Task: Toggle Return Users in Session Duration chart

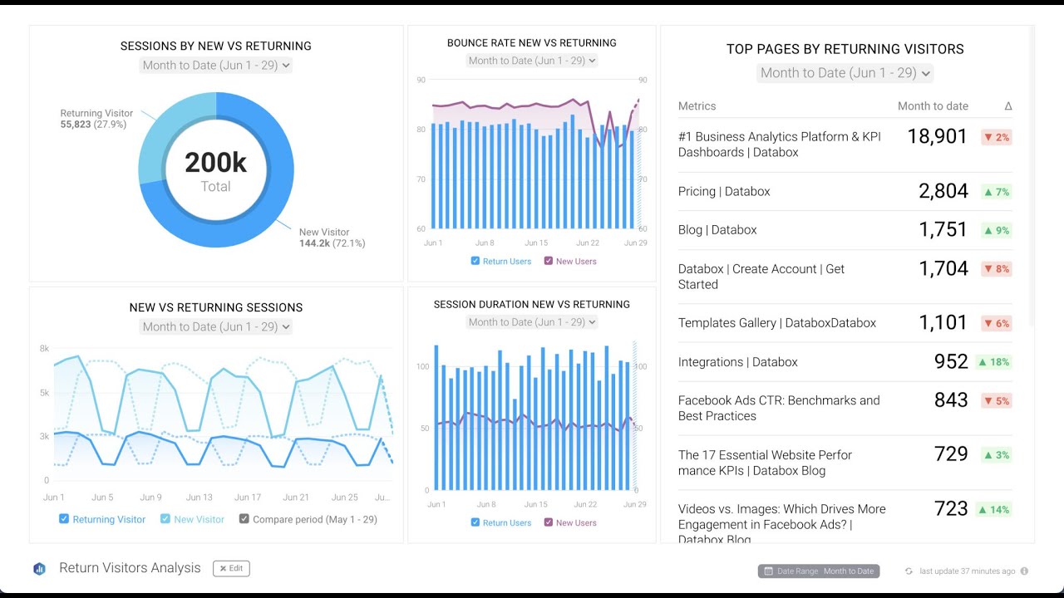Action: (x=475, y=522)
